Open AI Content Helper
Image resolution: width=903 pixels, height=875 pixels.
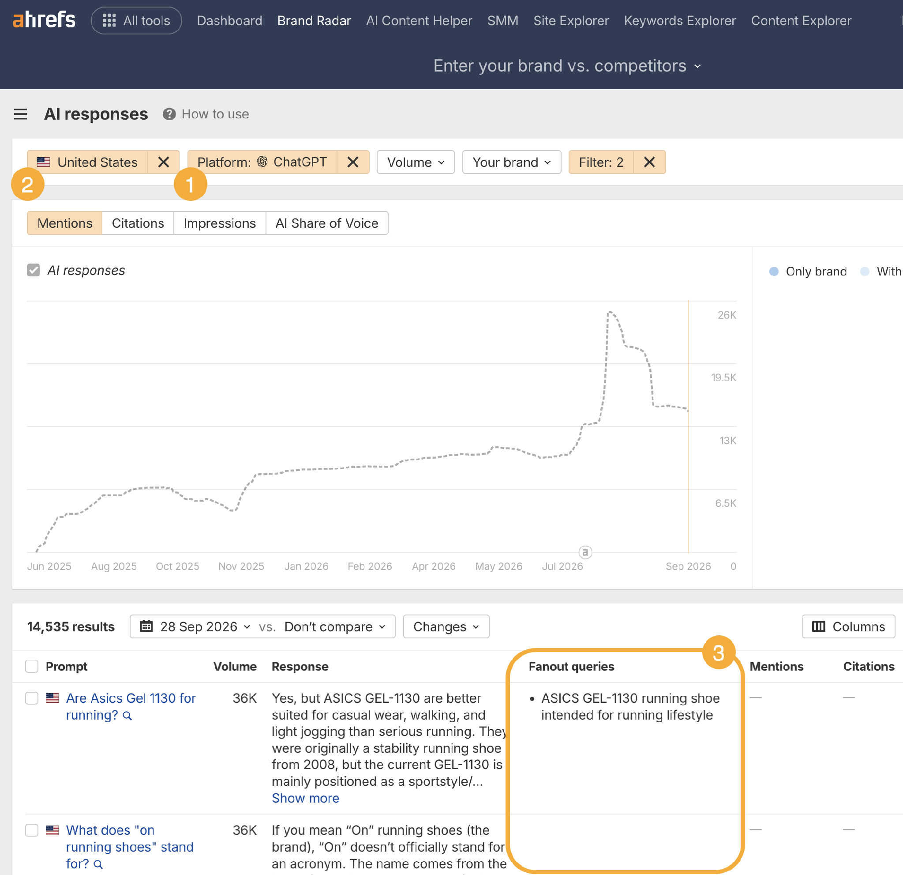click(x=419, y=20)
